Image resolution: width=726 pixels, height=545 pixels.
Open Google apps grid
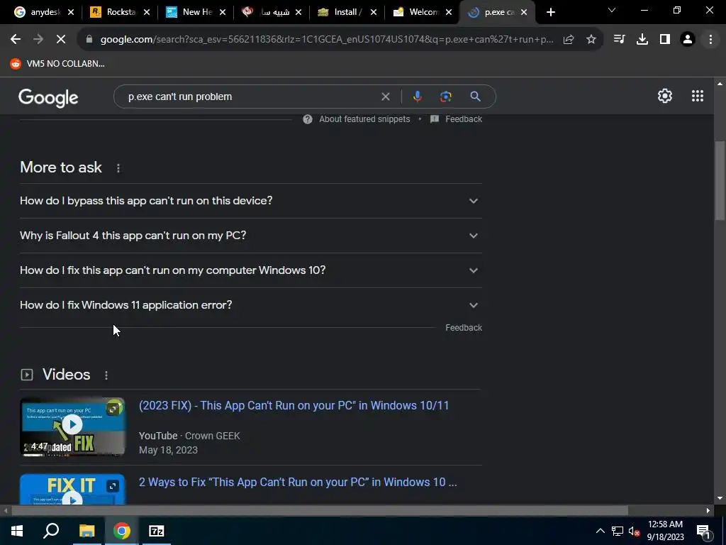pyautogui.click(x=698, y=96)
